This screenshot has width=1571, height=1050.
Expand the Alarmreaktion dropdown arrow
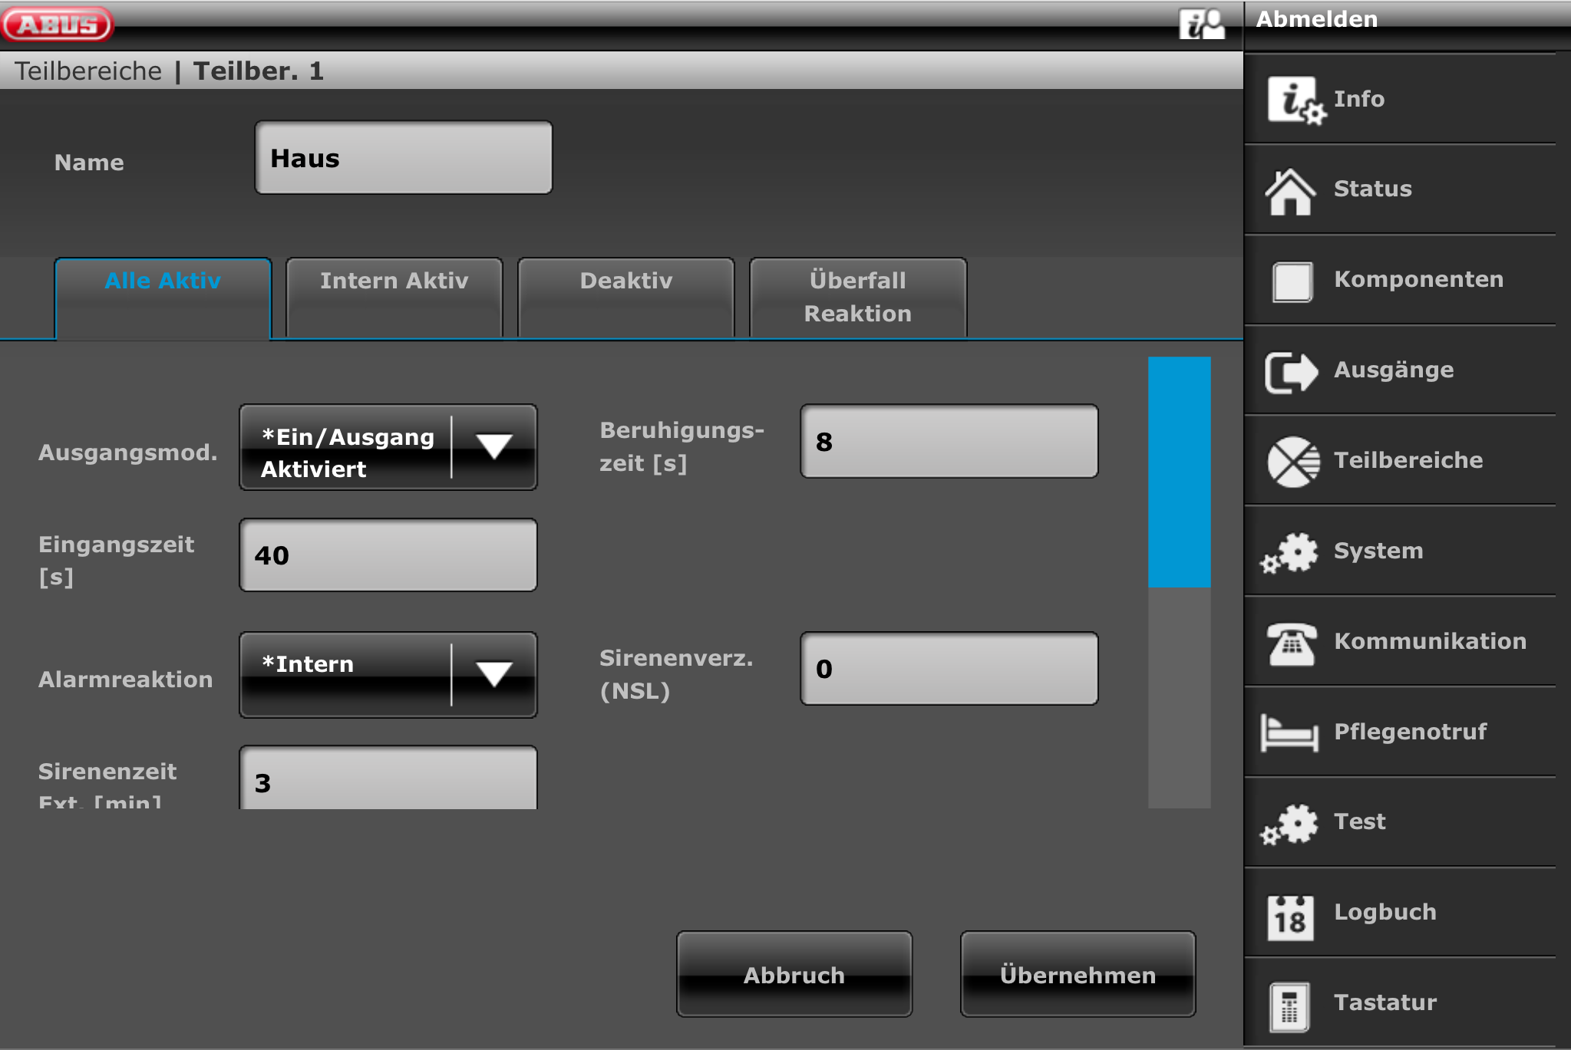point(494,674)
